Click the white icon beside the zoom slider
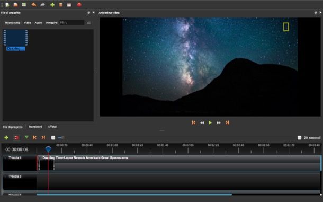This screenshot has height=202, width=323. click(53, 138)
